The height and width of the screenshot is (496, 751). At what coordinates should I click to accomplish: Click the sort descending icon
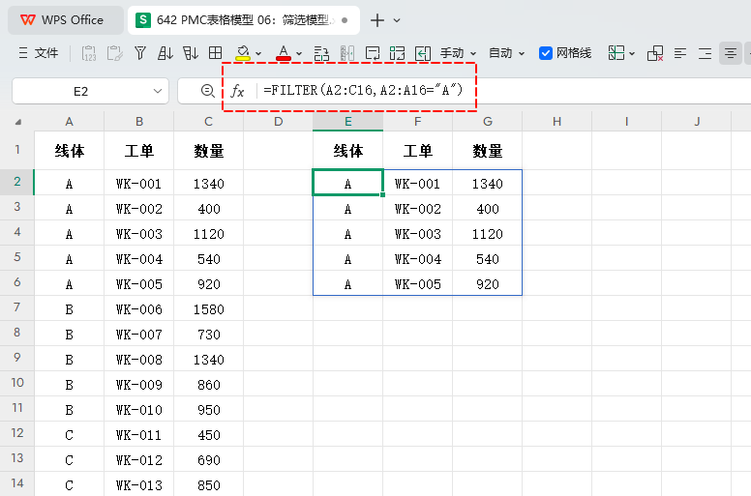tap(190, 52)
